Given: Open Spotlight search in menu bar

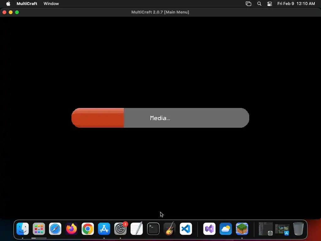Looking at the screenshot, I should [x=259, y=4].
